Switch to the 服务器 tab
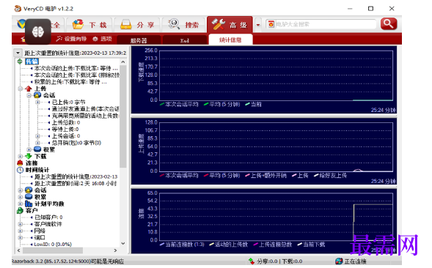432x268 pixels. pos(139,40)
